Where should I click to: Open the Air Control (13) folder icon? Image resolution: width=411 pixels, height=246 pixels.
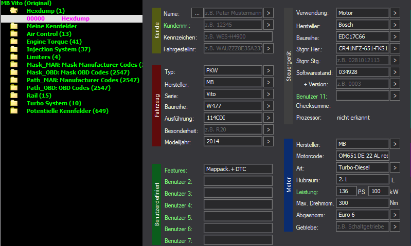click(x=14, y=34)
